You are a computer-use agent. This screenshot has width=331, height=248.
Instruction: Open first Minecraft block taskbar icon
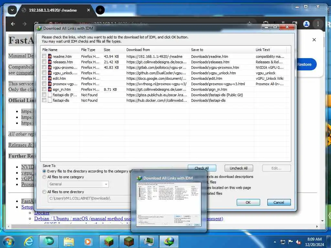coord(109,242)
